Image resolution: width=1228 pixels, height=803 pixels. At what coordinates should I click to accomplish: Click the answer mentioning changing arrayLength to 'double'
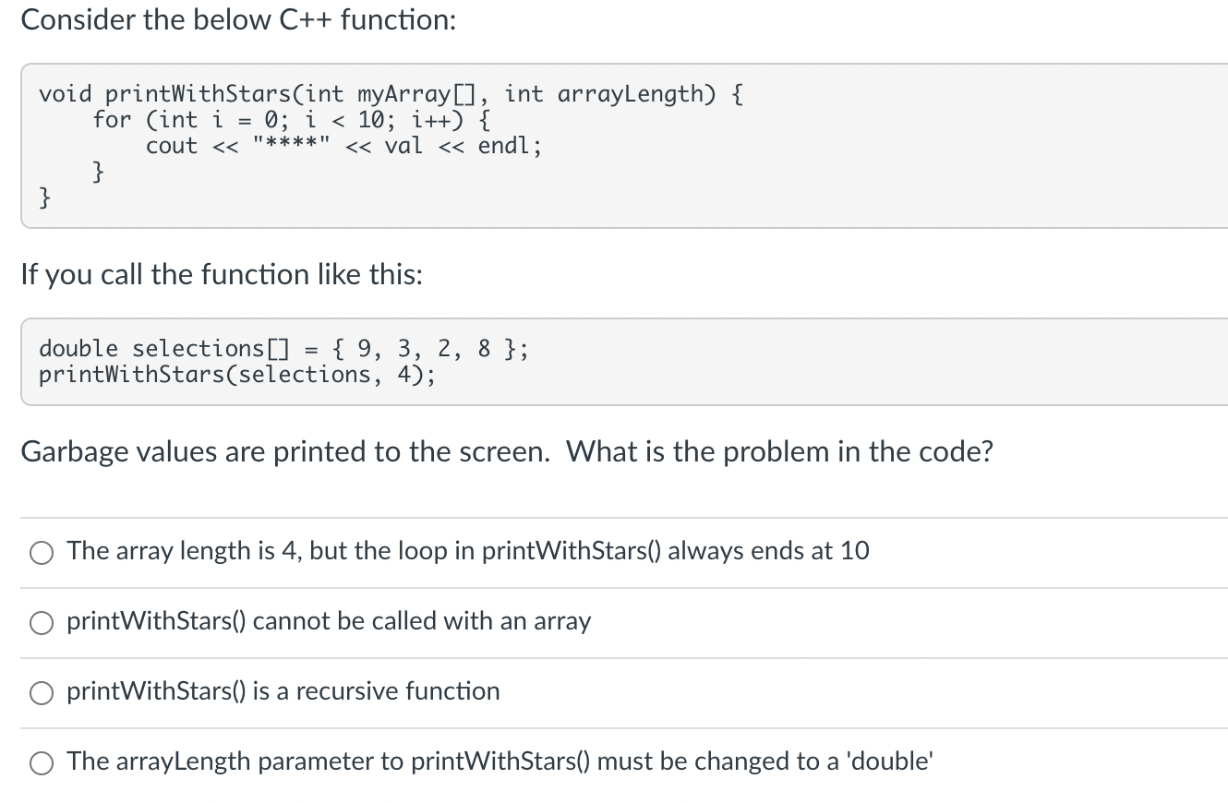[x=499, y=761]
